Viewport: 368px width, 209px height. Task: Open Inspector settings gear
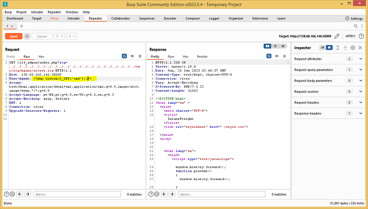click(353, 48)
